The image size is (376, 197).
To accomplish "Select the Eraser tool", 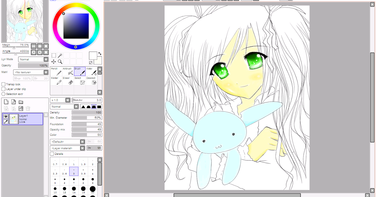I will [x=68, y=81].
